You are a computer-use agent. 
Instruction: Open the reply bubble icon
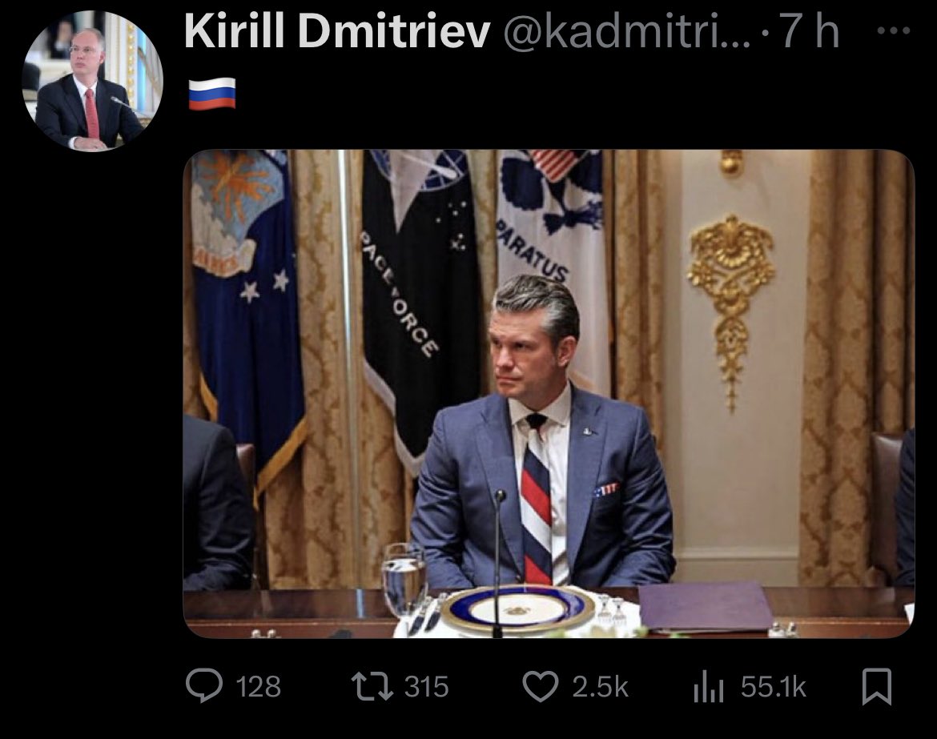click(205, 687)
